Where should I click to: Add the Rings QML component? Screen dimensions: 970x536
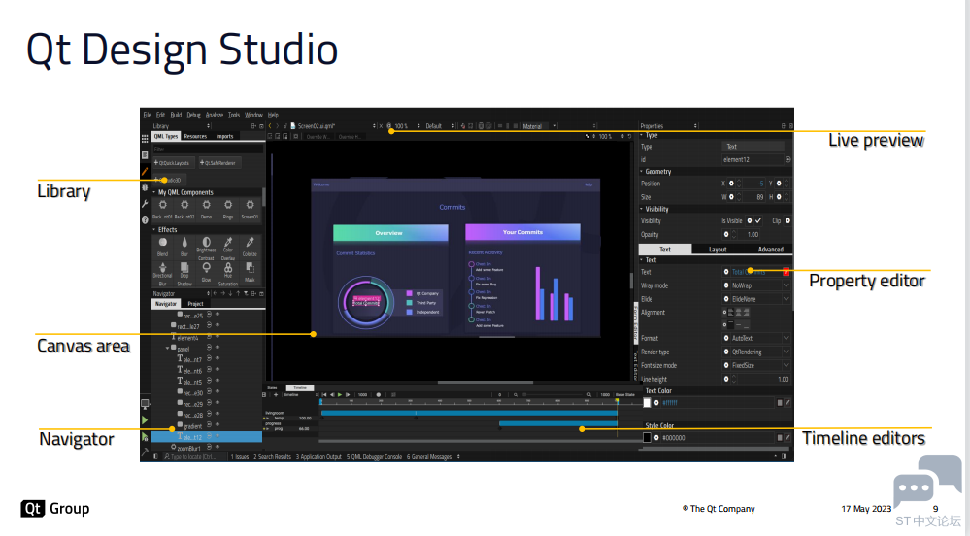(x=228, y=205)
